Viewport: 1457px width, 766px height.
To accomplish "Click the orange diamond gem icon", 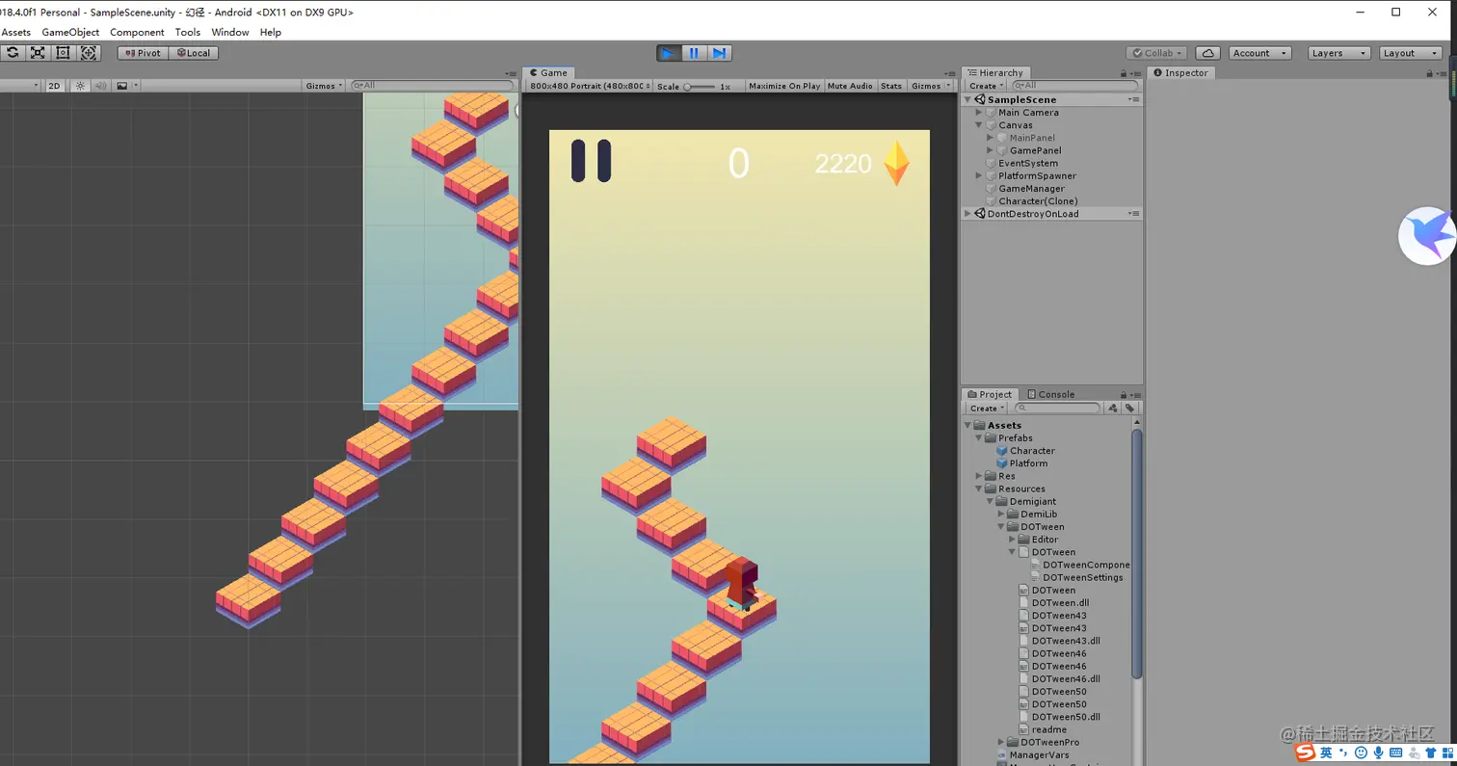I will pos(897,164).
